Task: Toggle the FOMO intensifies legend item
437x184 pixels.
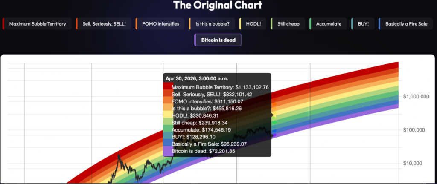Action: pos(161,24)
